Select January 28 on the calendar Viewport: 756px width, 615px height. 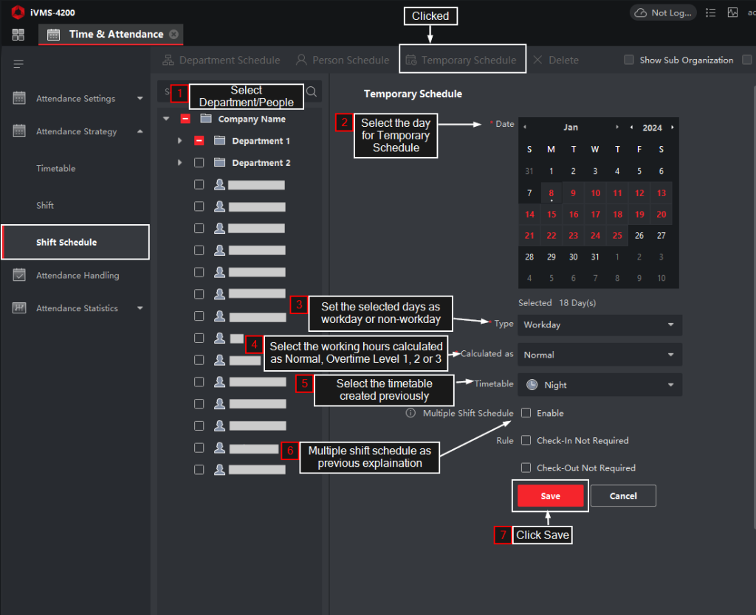coord(529,257)
